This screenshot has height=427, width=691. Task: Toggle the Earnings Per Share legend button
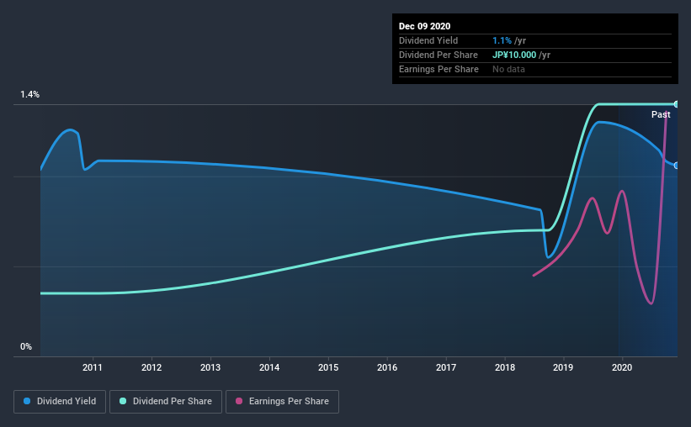pos(282,402)
